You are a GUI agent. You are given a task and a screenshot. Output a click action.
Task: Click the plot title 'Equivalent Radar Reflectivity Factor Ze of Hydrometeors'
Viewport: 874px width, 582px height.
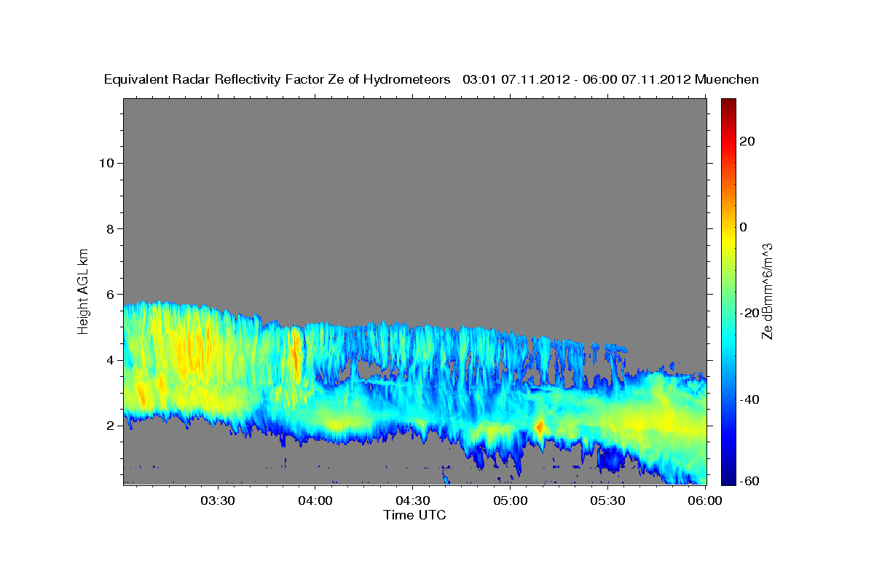pyautogui.click(x=277, y=80)
